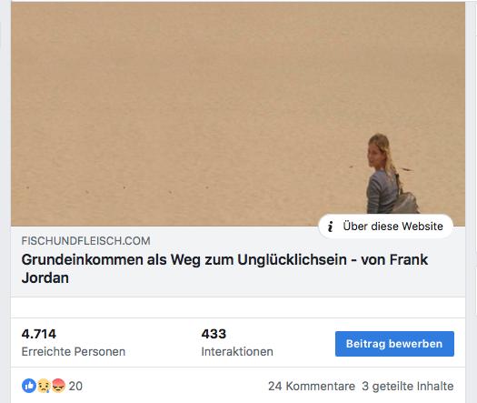Viewport: 477px width, 403px height.
Task: Open the FISCHUNDFLEISCH.COM source link
Action: [85, 241]
